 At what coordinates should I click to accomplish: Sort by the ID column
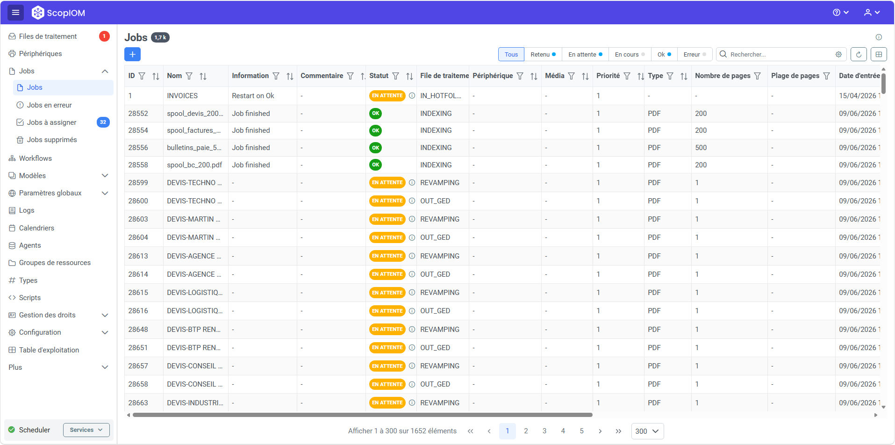156,76
